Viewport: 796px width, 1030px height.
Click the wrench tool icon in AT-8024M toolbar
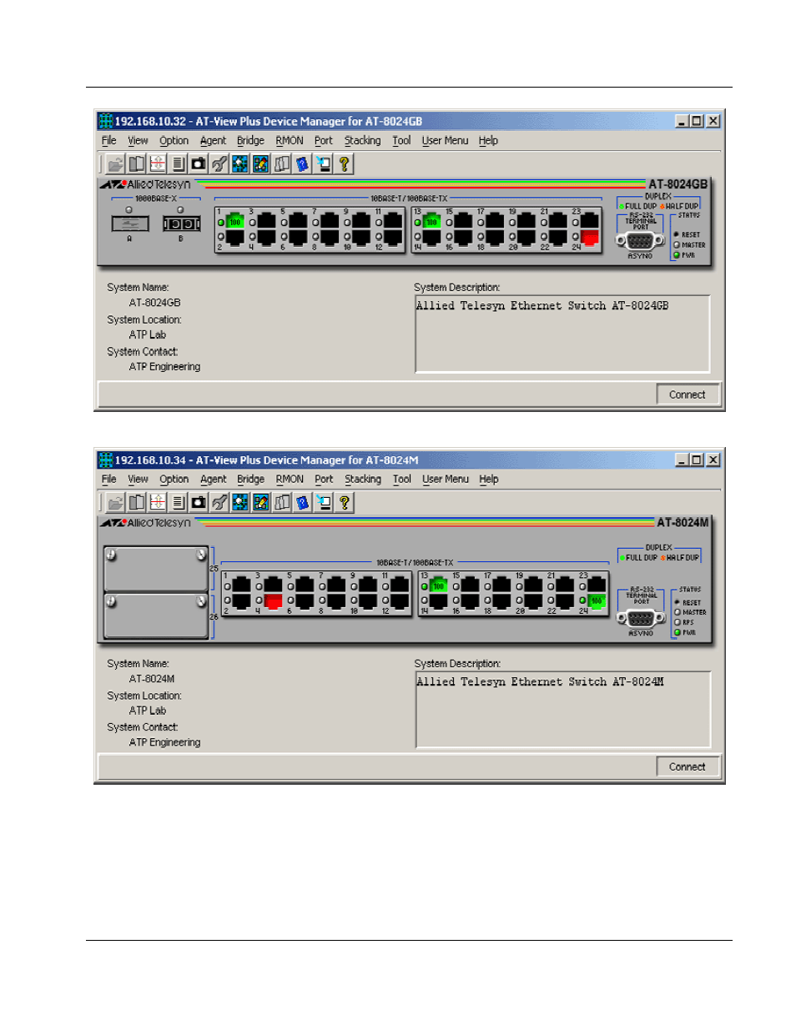click(x=219, y=503)
